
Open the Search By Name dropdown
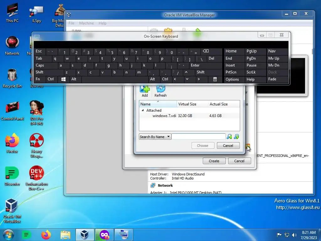(155, 137)
